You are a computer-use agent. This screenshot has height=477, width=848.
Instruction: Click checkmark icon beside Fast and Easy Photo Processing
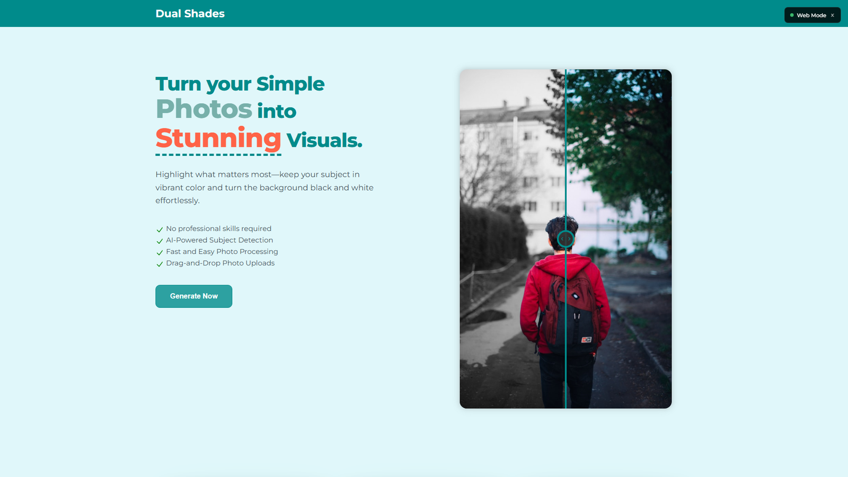tap(160, 252)
